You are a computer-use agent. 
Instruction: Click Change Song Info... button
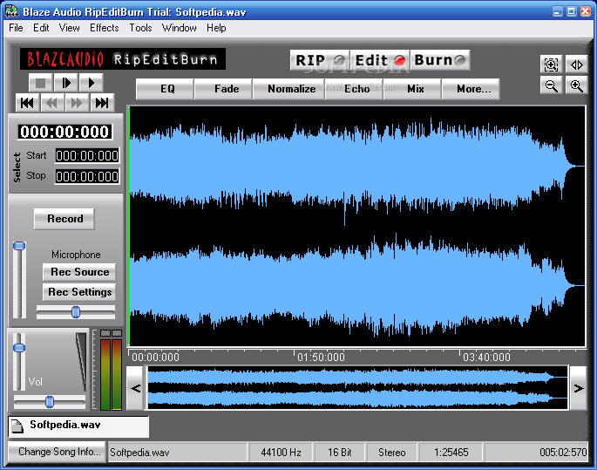pyautogui.click(x=58, y=452)
